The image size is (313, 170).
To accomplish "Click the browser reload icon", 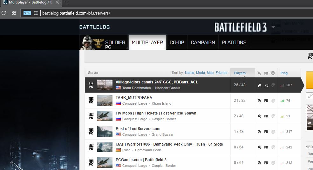I will coord(4,13).
